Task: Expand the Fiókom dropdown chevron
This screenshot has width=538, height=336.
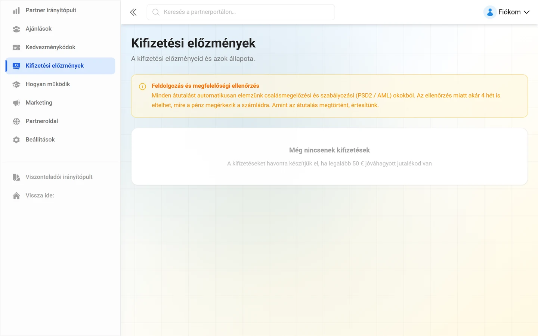Action: (527, 12)
